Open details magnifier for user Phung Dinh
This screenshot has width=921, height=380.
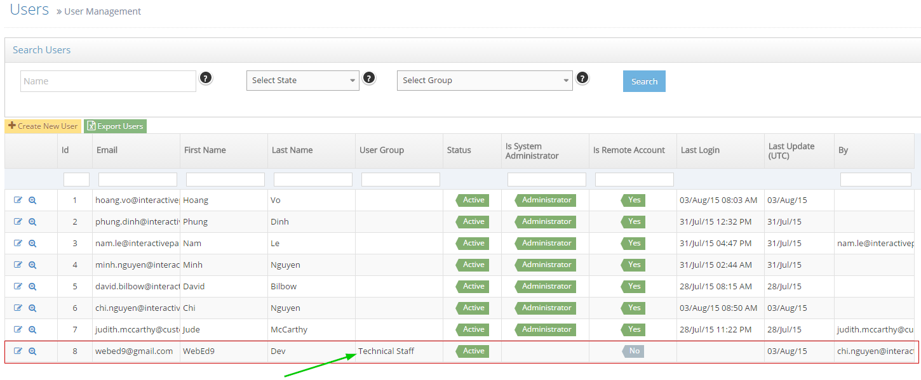[x=32, y=222]
